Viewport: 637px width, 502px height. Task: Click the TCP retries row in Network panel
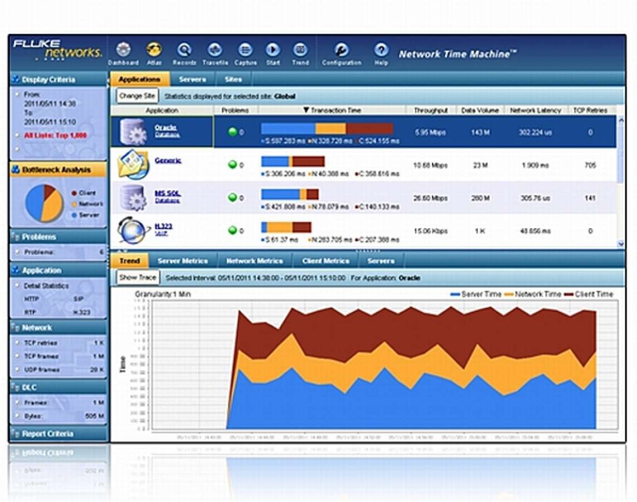[x=59, y=342]
